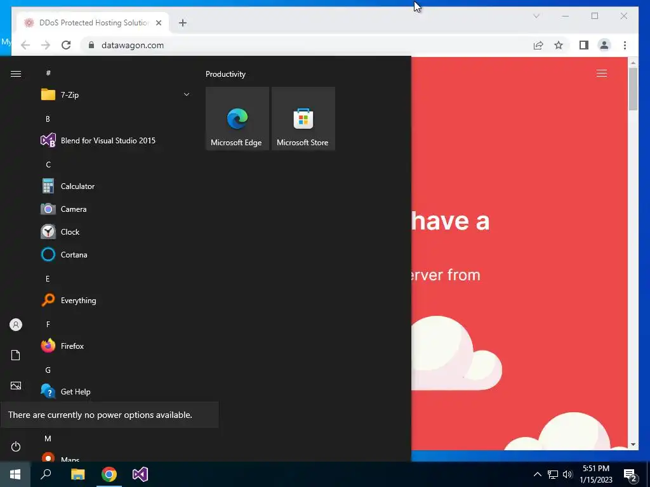Open the 7-Zip folder in app list
Image resolution: width=650 pixels, height=487 pixels.
pos(116,95)
